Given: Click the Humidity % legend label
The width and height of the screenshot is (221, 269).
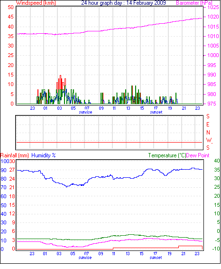Looking at the screenshot, I should point(44,155).
